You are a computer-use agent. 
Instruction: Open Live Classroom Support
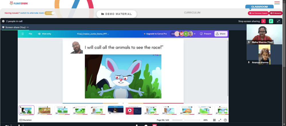[x=258, y=13]
